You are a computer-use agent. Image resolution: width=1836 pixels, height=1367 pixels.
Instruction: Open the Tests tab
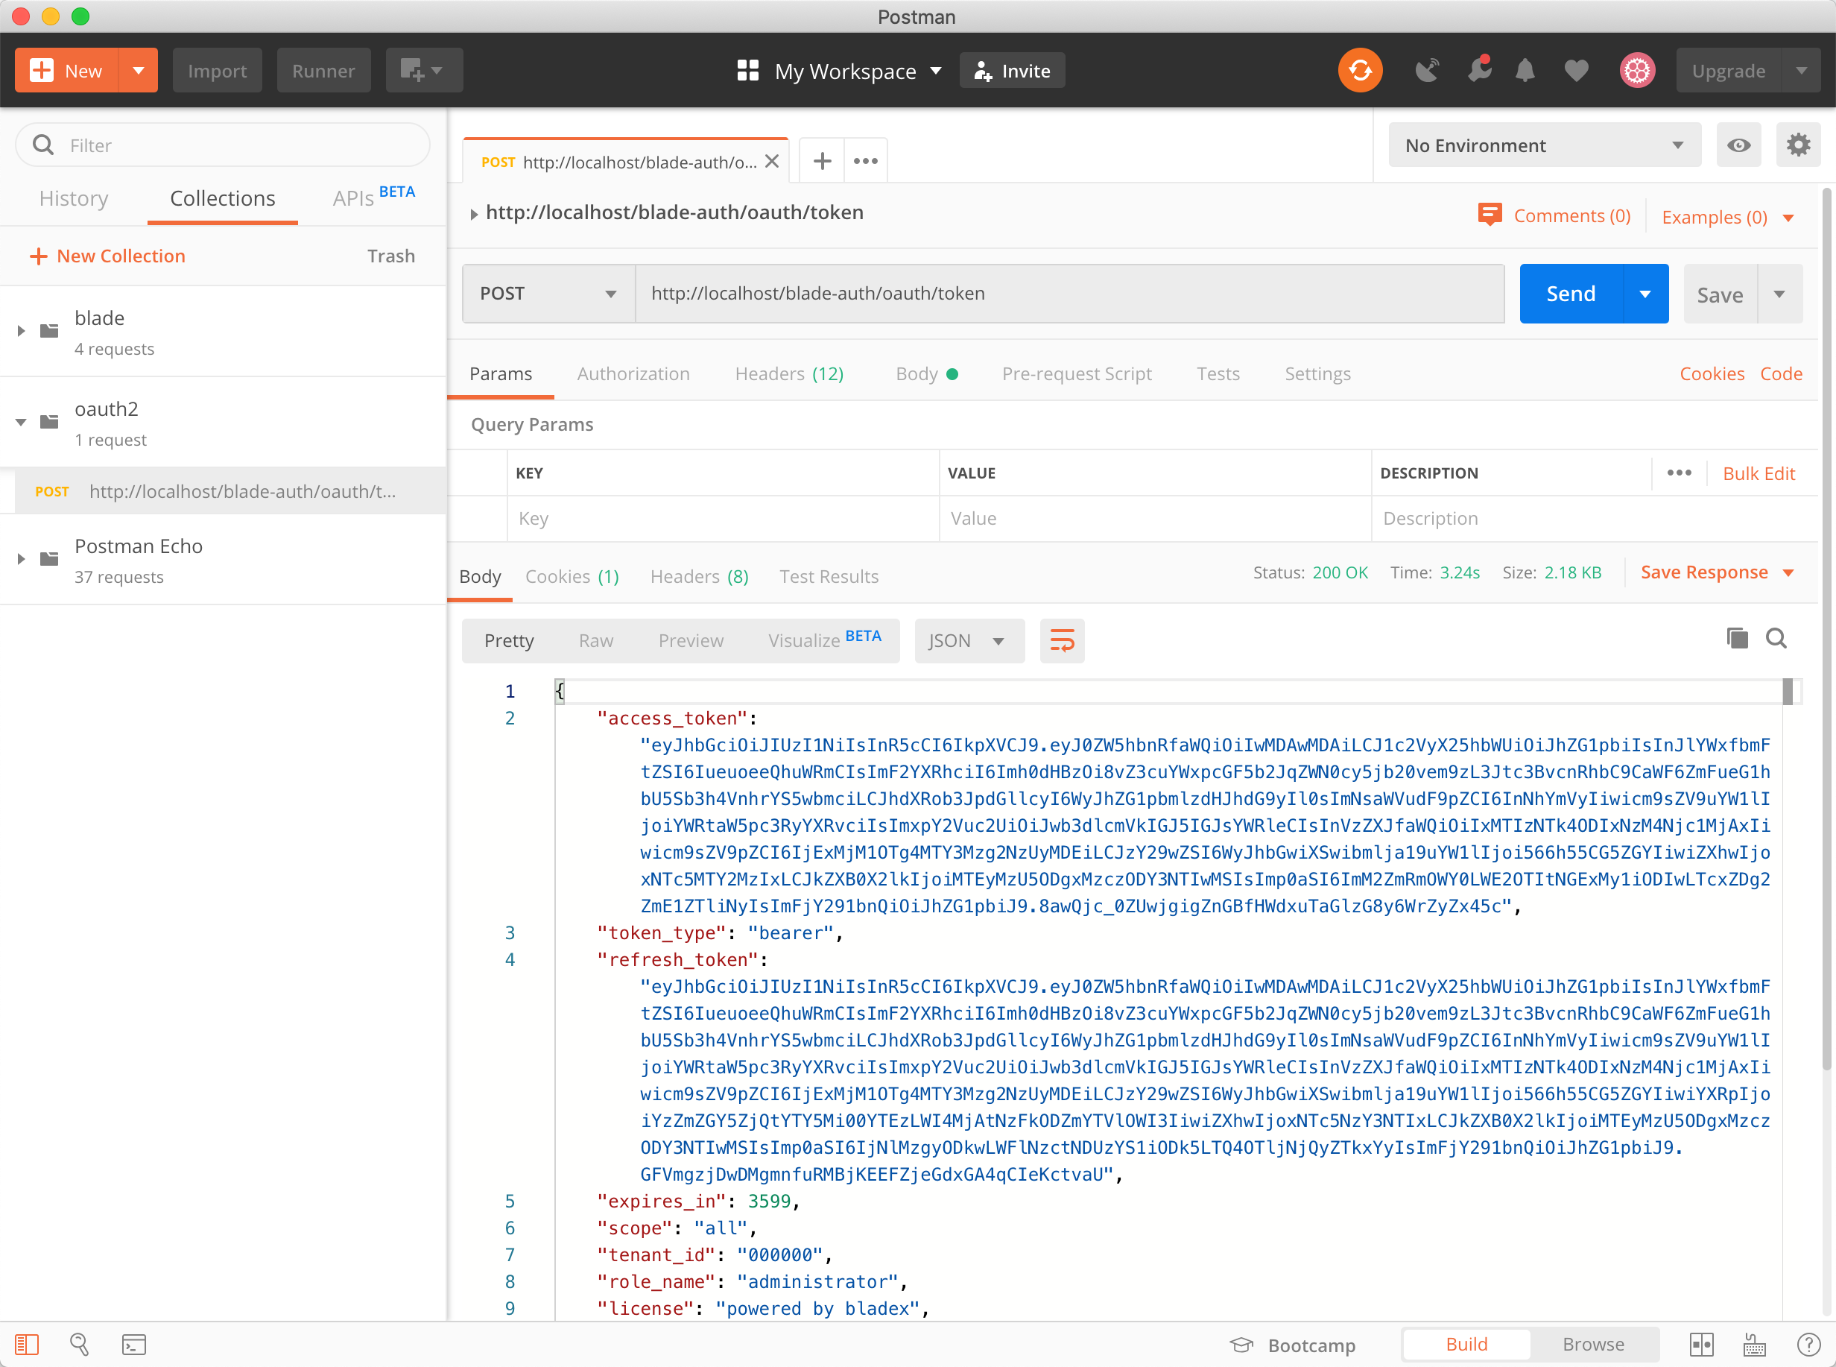(1218, 373)
